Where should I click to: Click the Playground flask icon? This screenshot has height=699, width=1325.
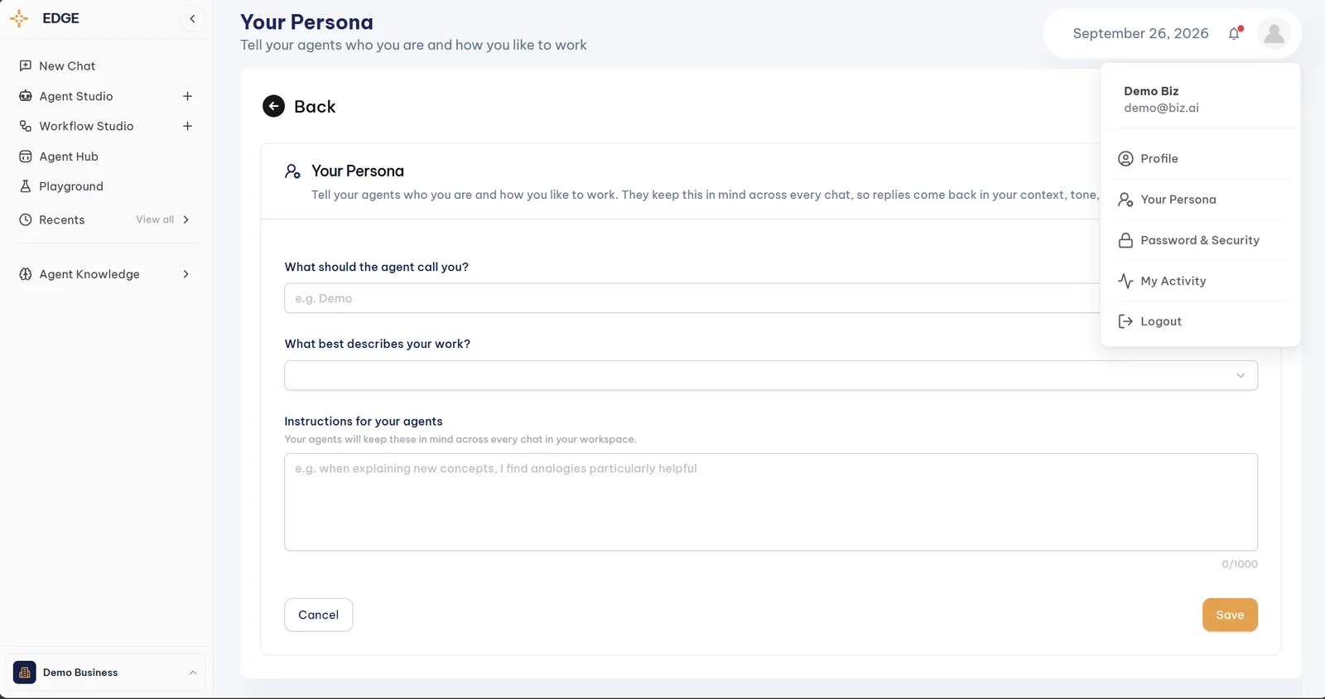click(x=26, y=186)
